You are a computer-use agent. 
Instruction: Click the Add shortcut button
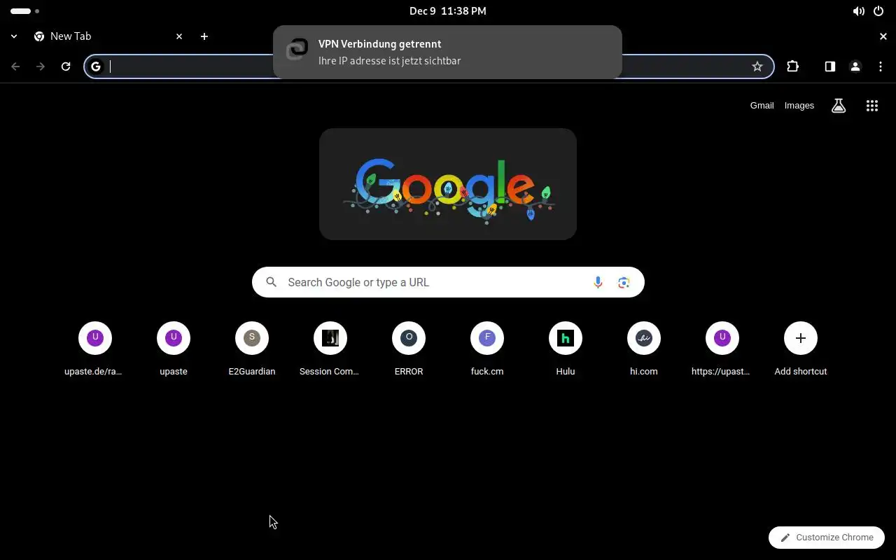coord(801,349)
